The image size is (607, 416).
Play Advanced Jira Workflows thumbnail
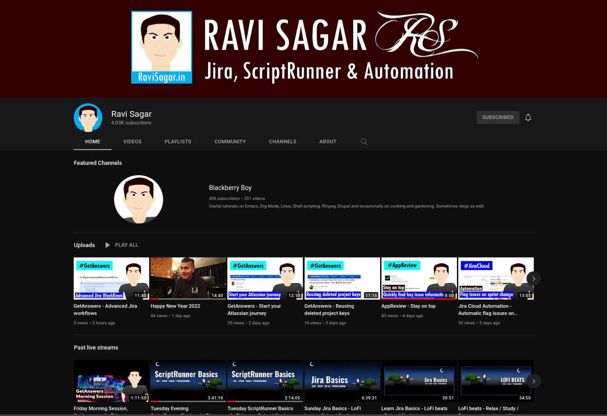click(111, 279)
